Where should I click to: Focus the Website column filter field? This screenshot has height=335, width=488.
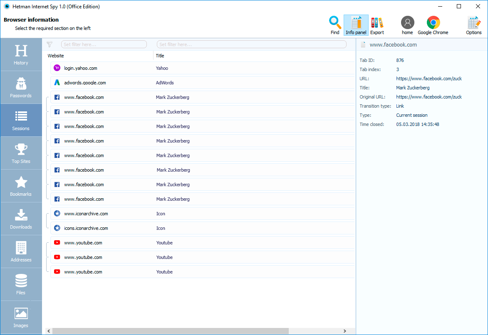click(x=104, y=44)
